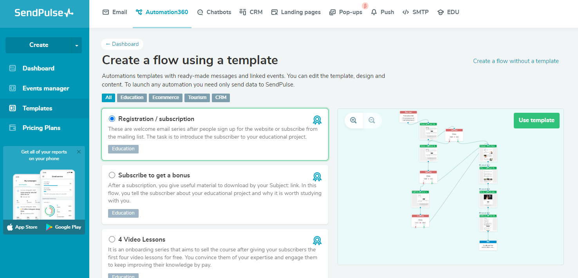
Task: Click the Push bell icon
Action: [x=374, y=12]
